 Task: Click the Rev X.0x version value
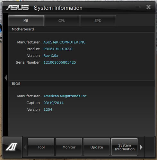coord(51,56)
